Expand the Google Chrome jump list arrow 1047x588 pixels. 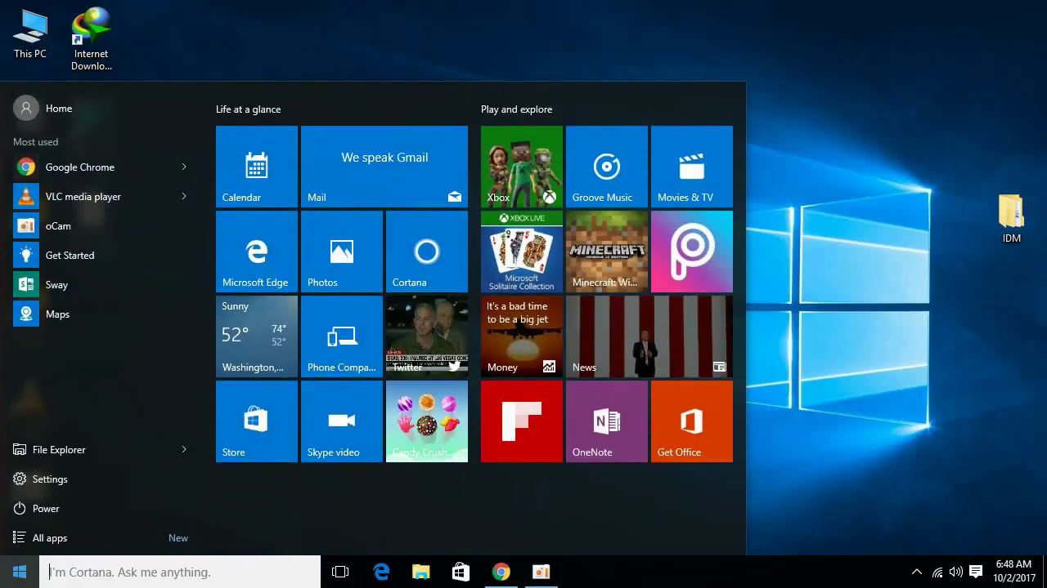point(184,167)
